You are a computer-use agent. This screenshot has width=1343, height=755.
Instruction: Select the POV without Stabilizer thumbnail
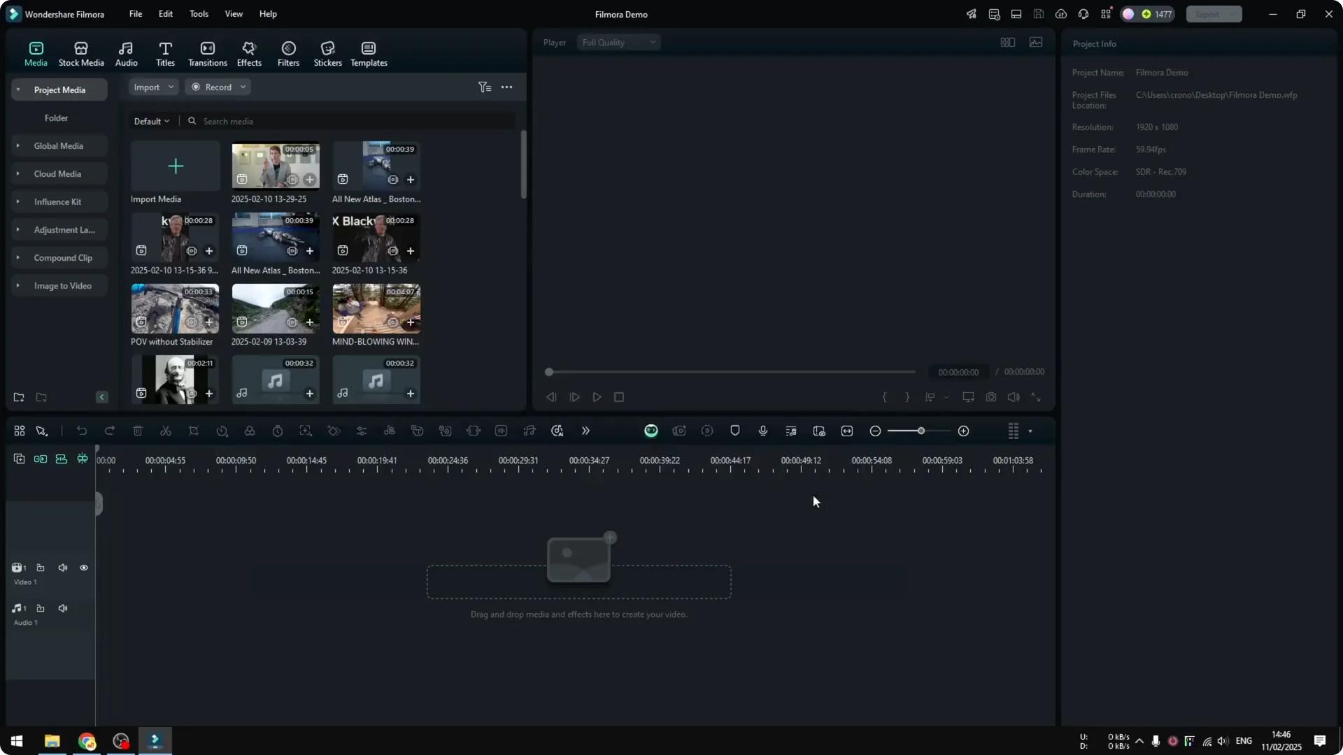click(x=175, y=308)
